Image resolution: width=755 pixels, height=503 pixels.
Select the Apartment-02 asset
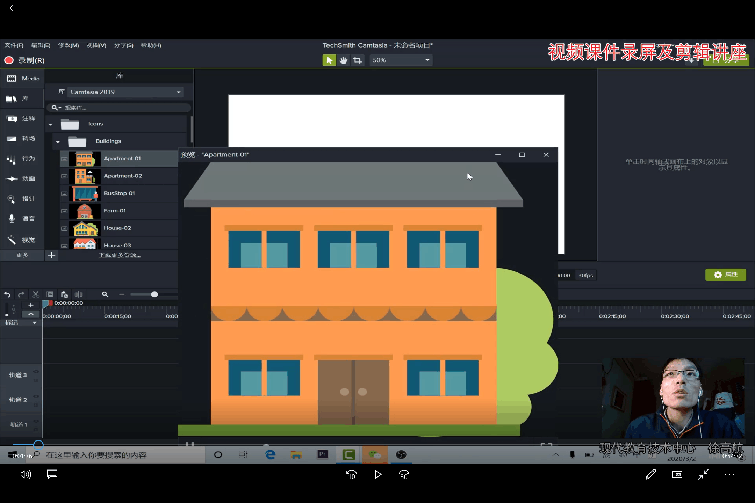[119, 176]
